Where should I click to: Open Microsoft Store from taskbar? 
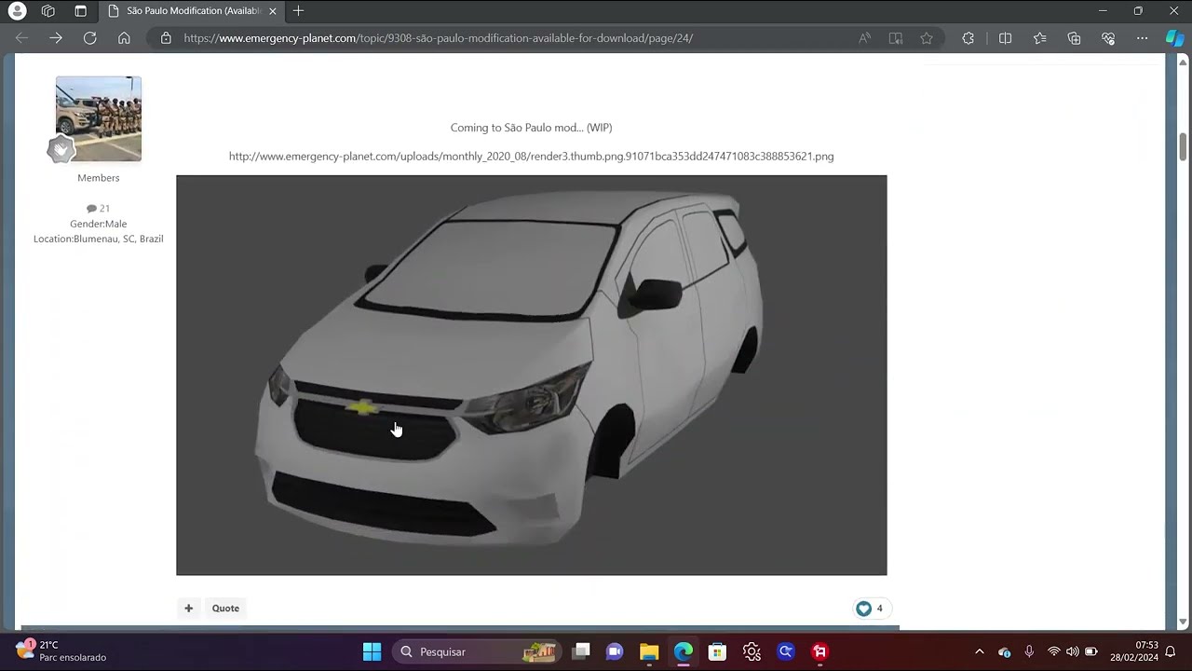click(717, 651)
